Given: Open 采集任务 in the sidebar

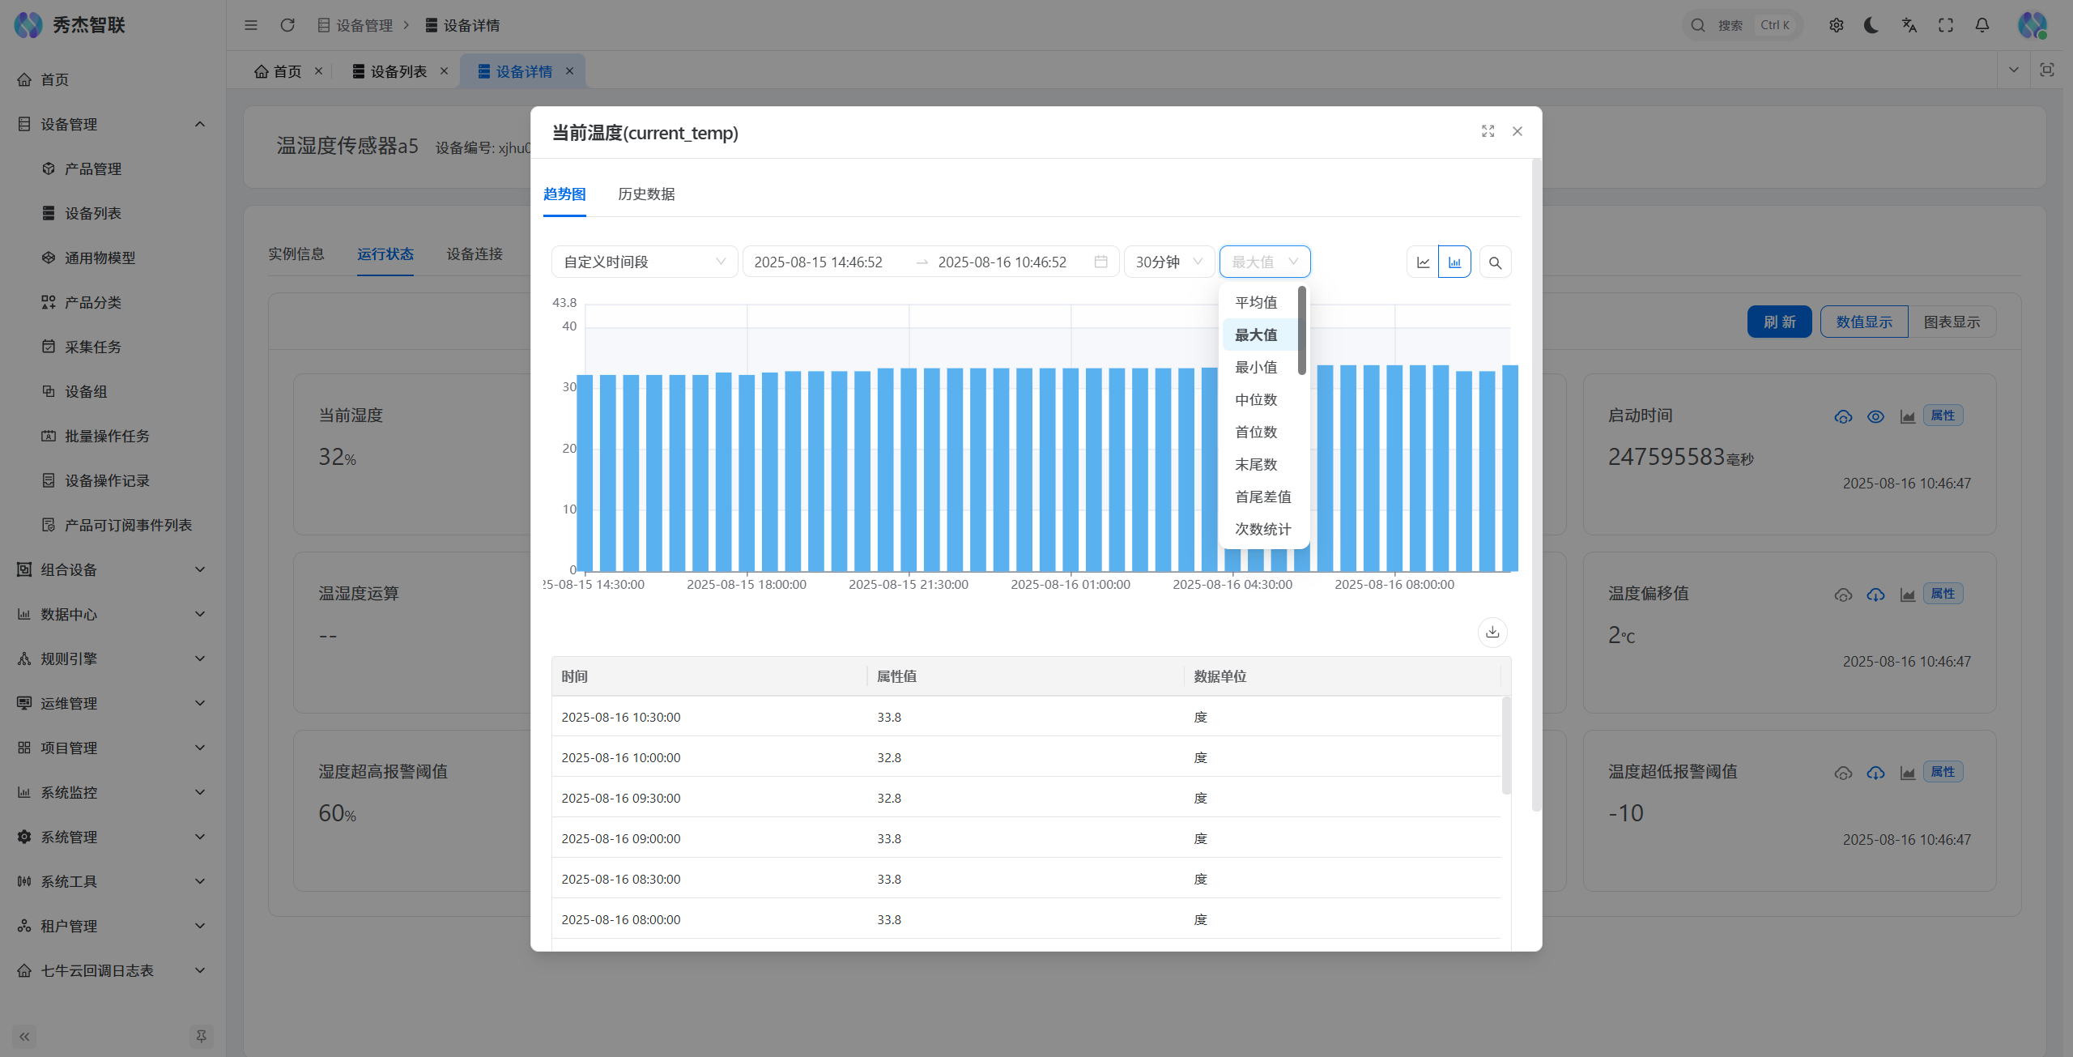Looking at the screenshot, I should pos(92,347).
